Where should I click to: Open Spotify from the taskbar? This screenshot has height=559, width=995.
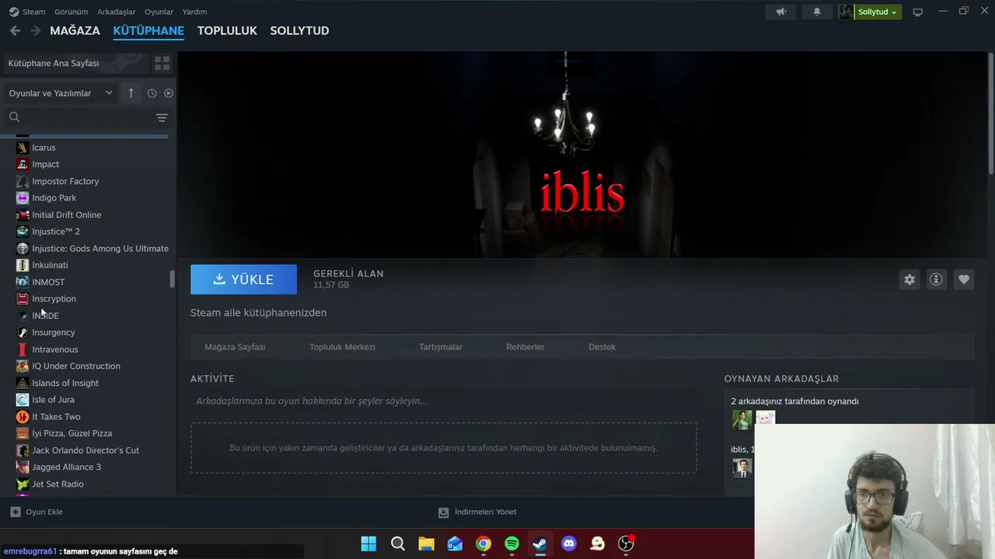pyautogui.click(x=511, y=543)
